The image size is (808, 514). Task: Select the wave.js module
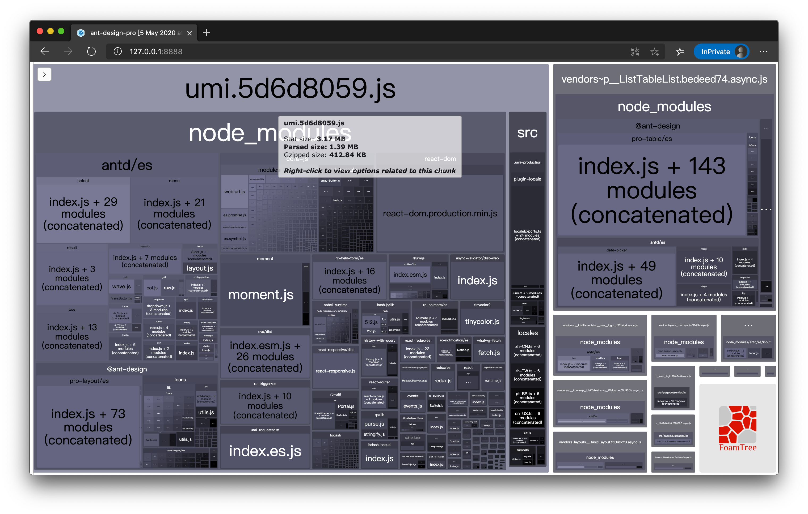click(121, 286)
